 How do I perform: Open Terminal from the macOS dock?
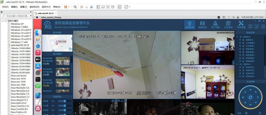[x=38, y=79]
